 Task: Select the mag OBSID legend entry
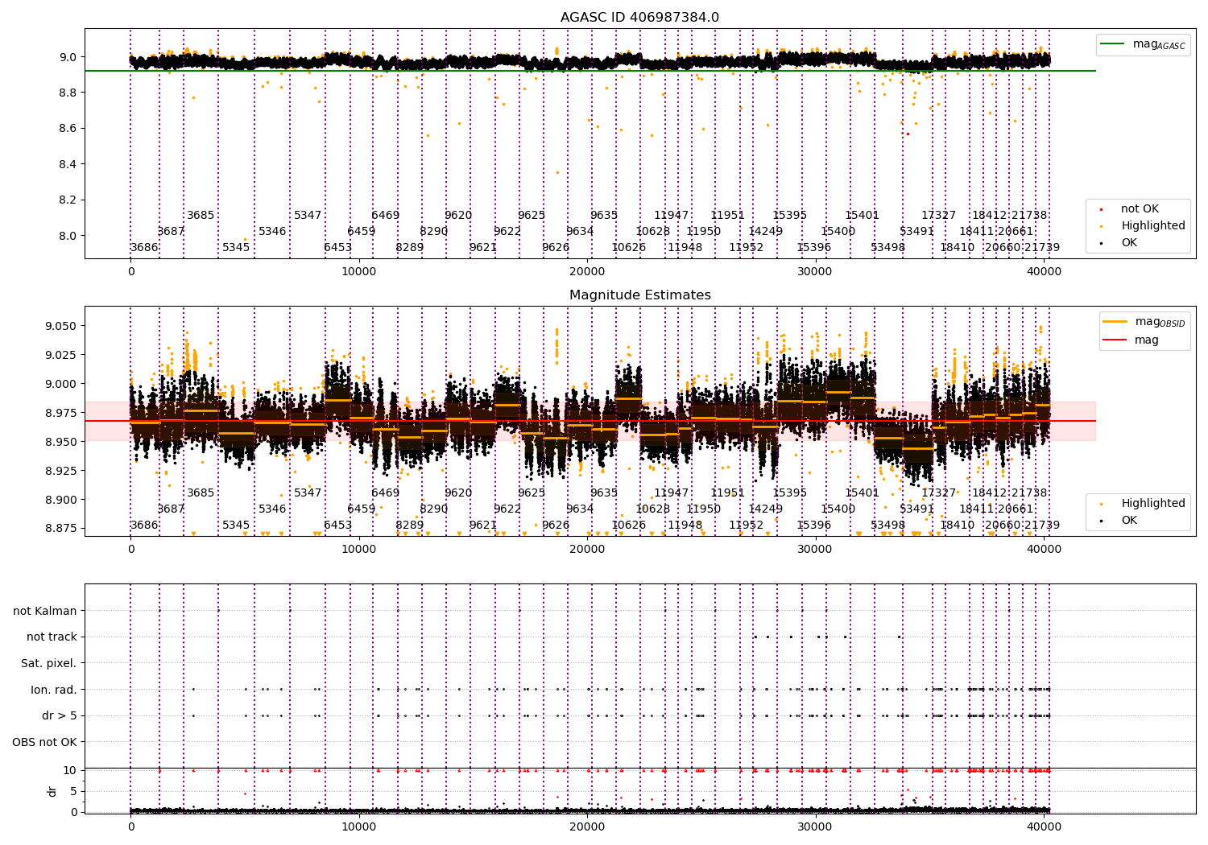point(1144,322)
